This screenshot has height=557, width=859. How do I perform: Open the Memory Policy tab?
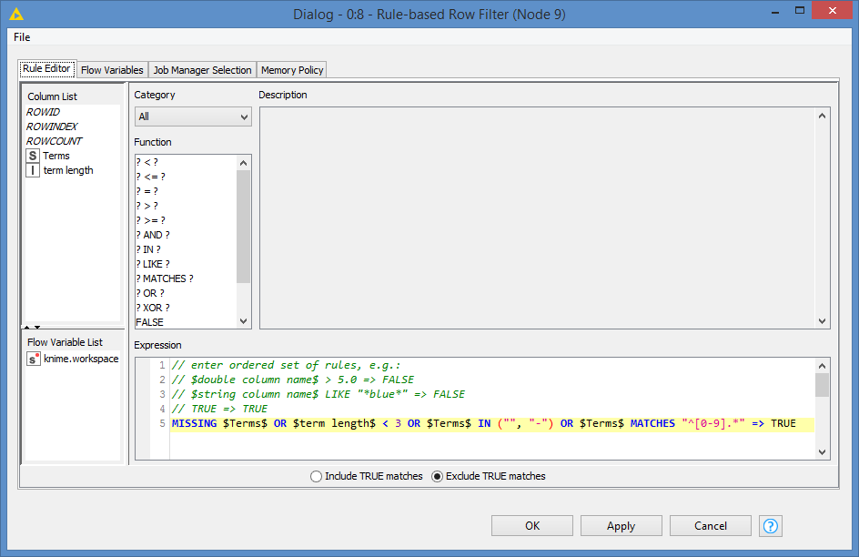tap(291, 70)
